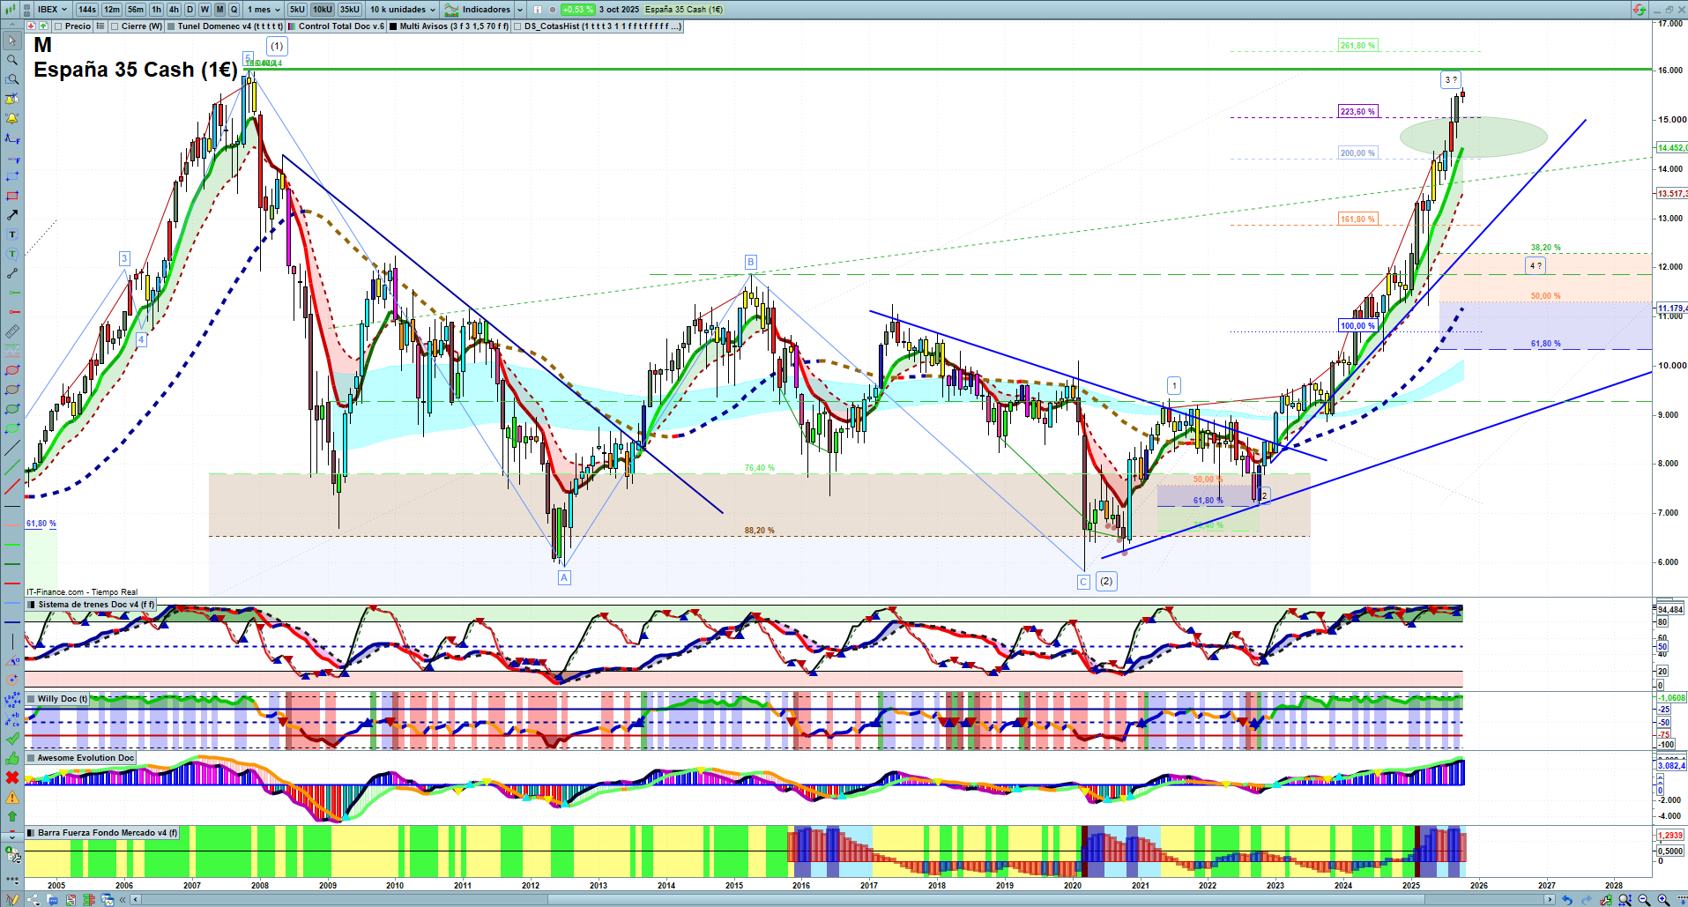
Task: Switch to the 1h timeframe
Action: [157, 10]
